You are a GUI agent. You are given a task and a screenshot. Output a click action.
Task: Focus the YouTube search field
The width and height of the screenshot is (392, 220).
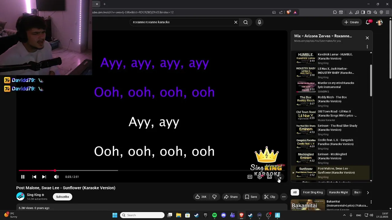point(182,22)
